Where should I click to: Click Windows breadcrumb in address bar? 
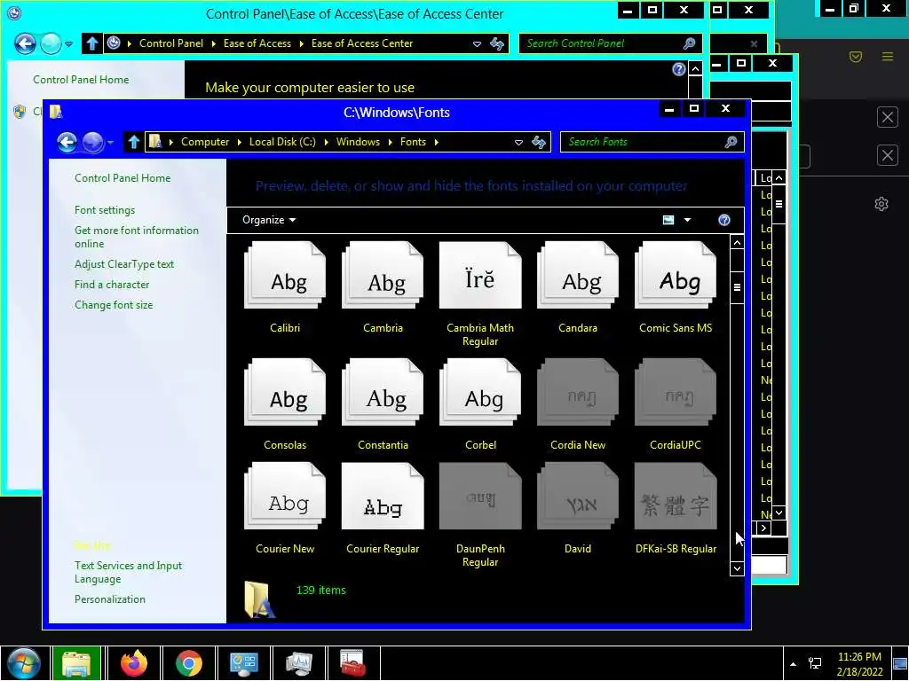358,142
